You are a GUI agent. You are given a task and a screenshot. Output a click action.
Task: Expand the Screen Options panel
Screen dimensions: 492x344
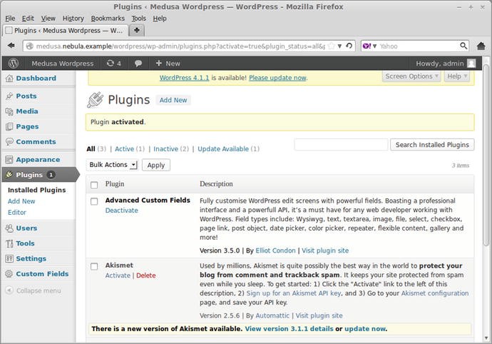411,76
